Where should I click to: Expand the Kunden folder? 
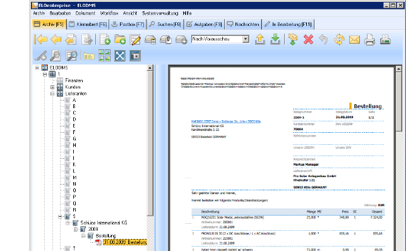pyautogui.click(x=52, y=87)
